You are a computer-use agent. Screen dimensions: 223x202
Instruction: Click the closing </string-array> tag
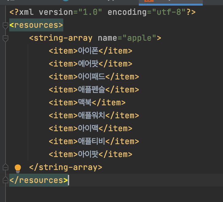pyautogui.click(x=65, y=167)
